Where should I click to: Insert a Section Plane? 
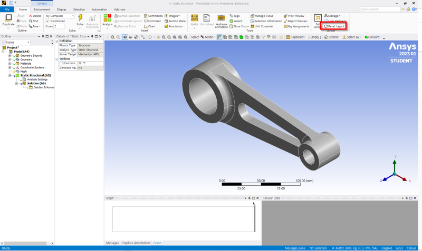point(175,21)
